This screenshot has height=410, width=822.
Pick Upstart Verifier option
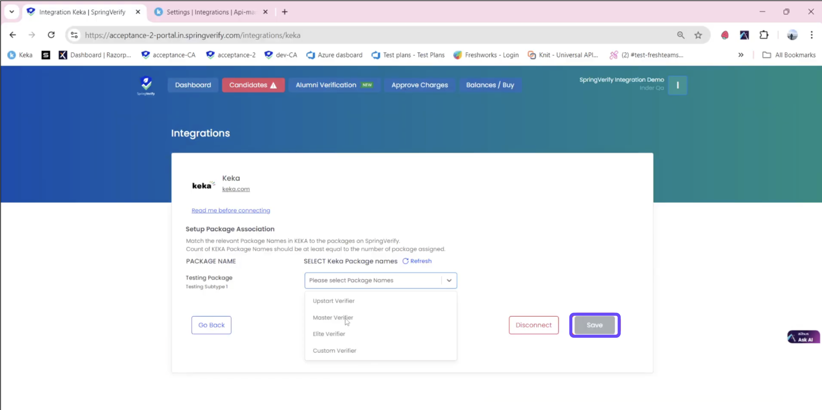(x=333, y=301)
